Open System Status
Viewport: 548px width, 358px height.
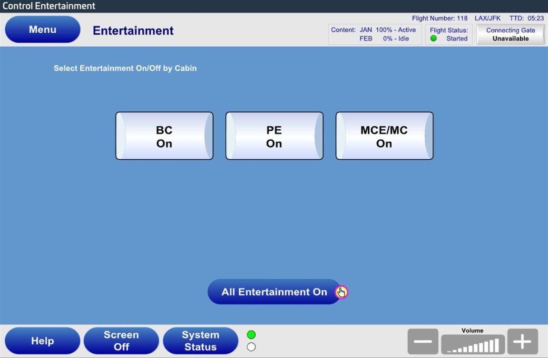200,341
